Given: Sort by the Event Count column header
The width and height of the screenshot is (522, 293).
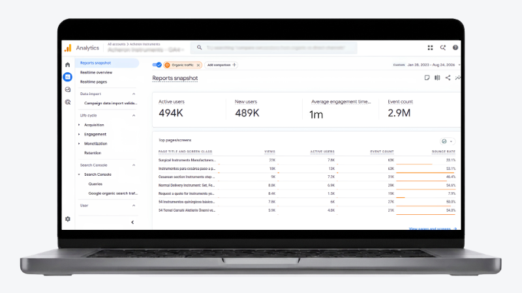Looking at the screenshot, I should pos(382,152).
